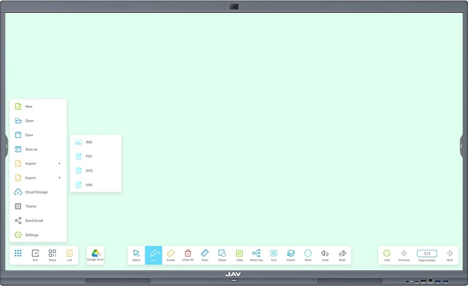This screenshot has width=468, height=286.
Task: Open Google Drive storage
Action: click(95, 255)
